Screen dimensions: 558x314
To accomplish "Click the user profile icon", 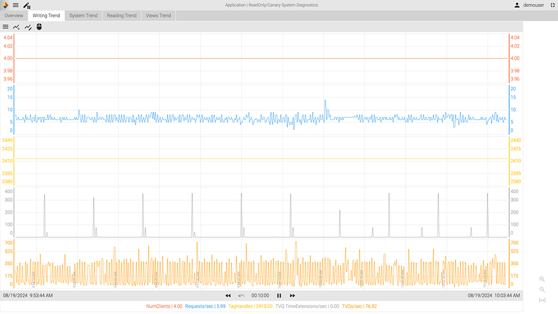I will (517, 5).
